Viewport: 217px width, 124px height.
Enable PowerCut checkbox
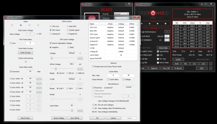click(x=93, y=88)
